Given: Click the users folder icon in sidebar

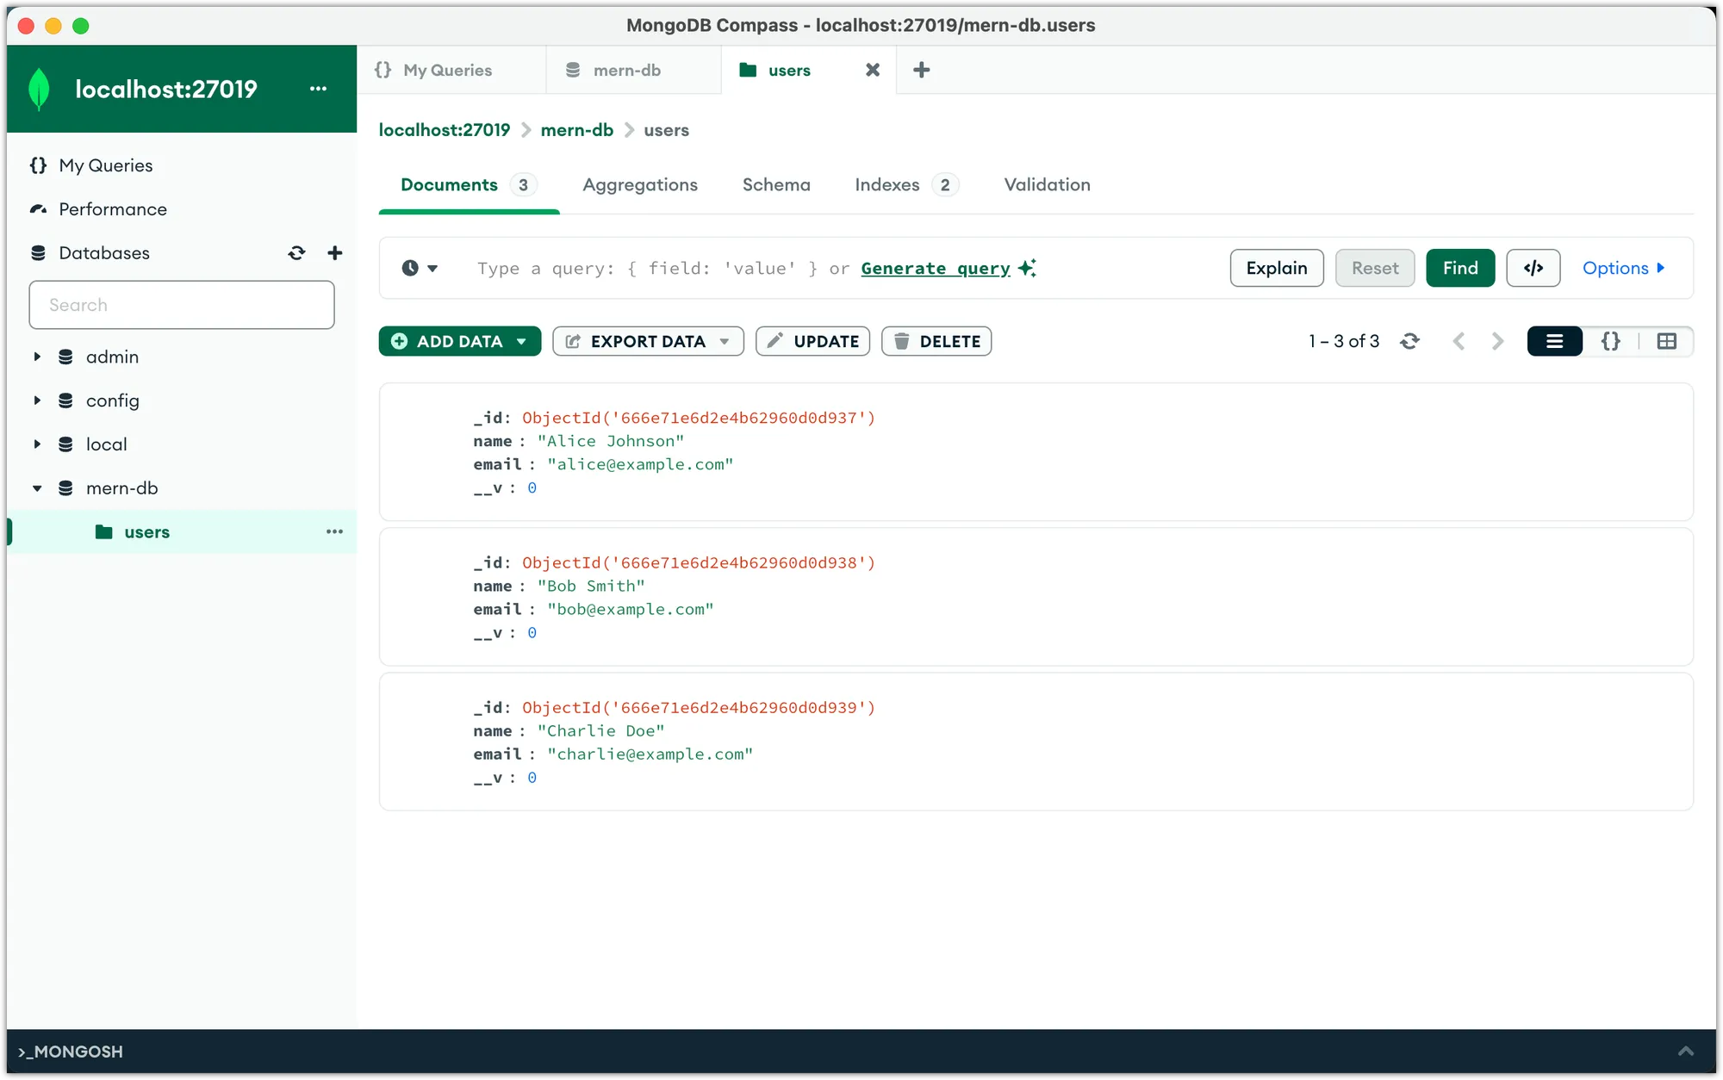Looking at the screenshot, I should 103,531.
